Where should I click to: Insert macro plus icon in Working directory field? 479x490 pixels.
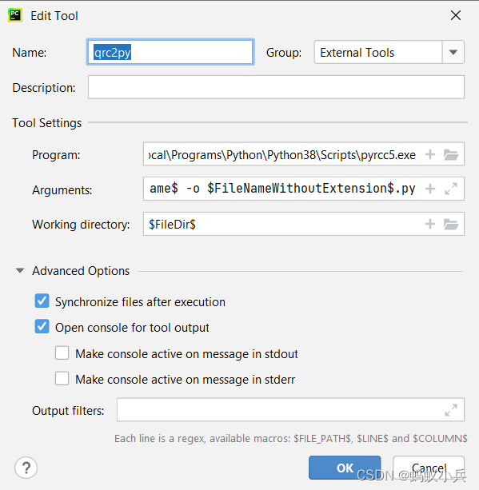(x=430, y=224)
